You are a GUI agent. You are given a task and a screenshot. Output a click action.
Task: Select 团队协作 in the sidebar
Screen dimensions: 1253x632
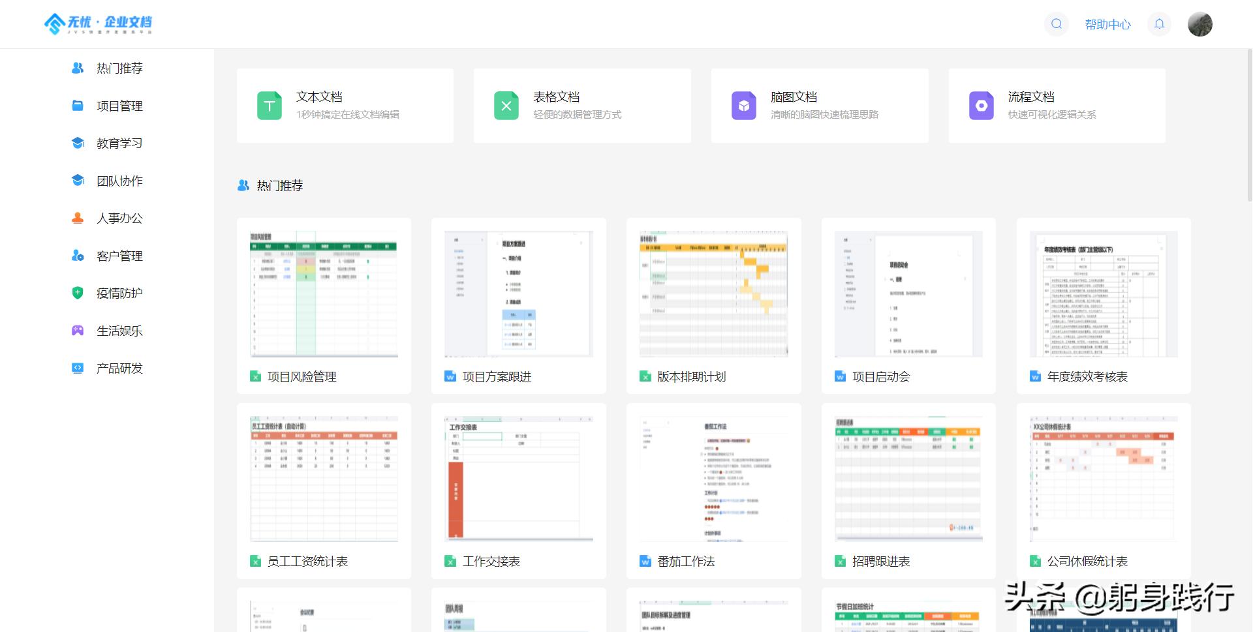[x=119, y=181]
